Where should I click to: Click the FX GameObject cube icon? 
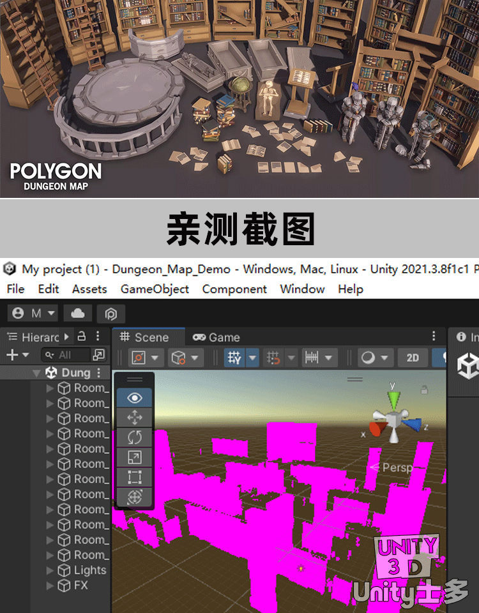pos(64,586)
